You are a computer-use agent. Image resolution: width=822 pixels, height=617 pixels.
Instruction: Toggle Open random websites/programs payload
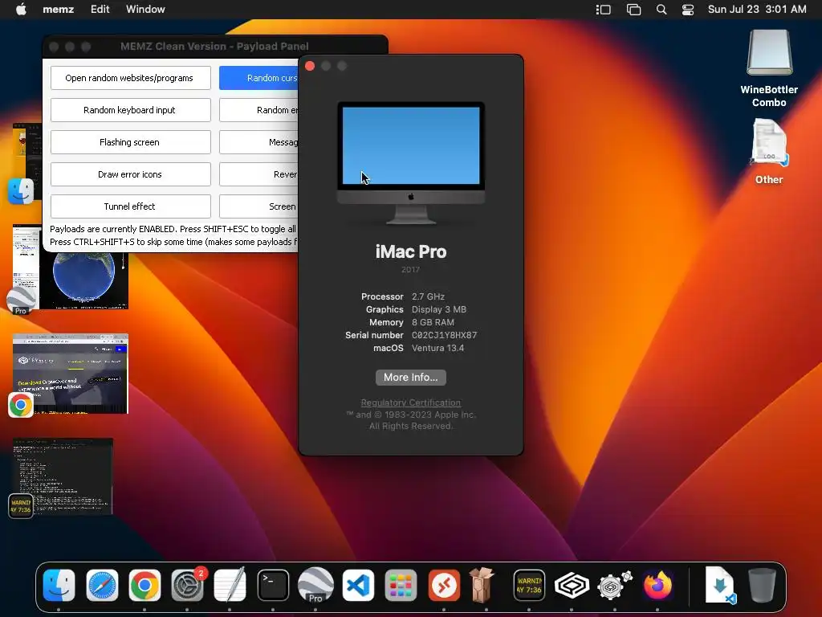point(131,78)
